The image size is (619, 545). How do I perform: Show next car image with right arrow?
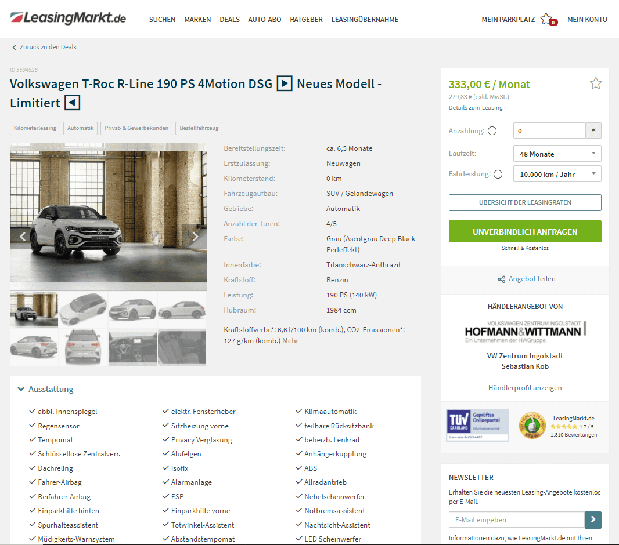195,237
